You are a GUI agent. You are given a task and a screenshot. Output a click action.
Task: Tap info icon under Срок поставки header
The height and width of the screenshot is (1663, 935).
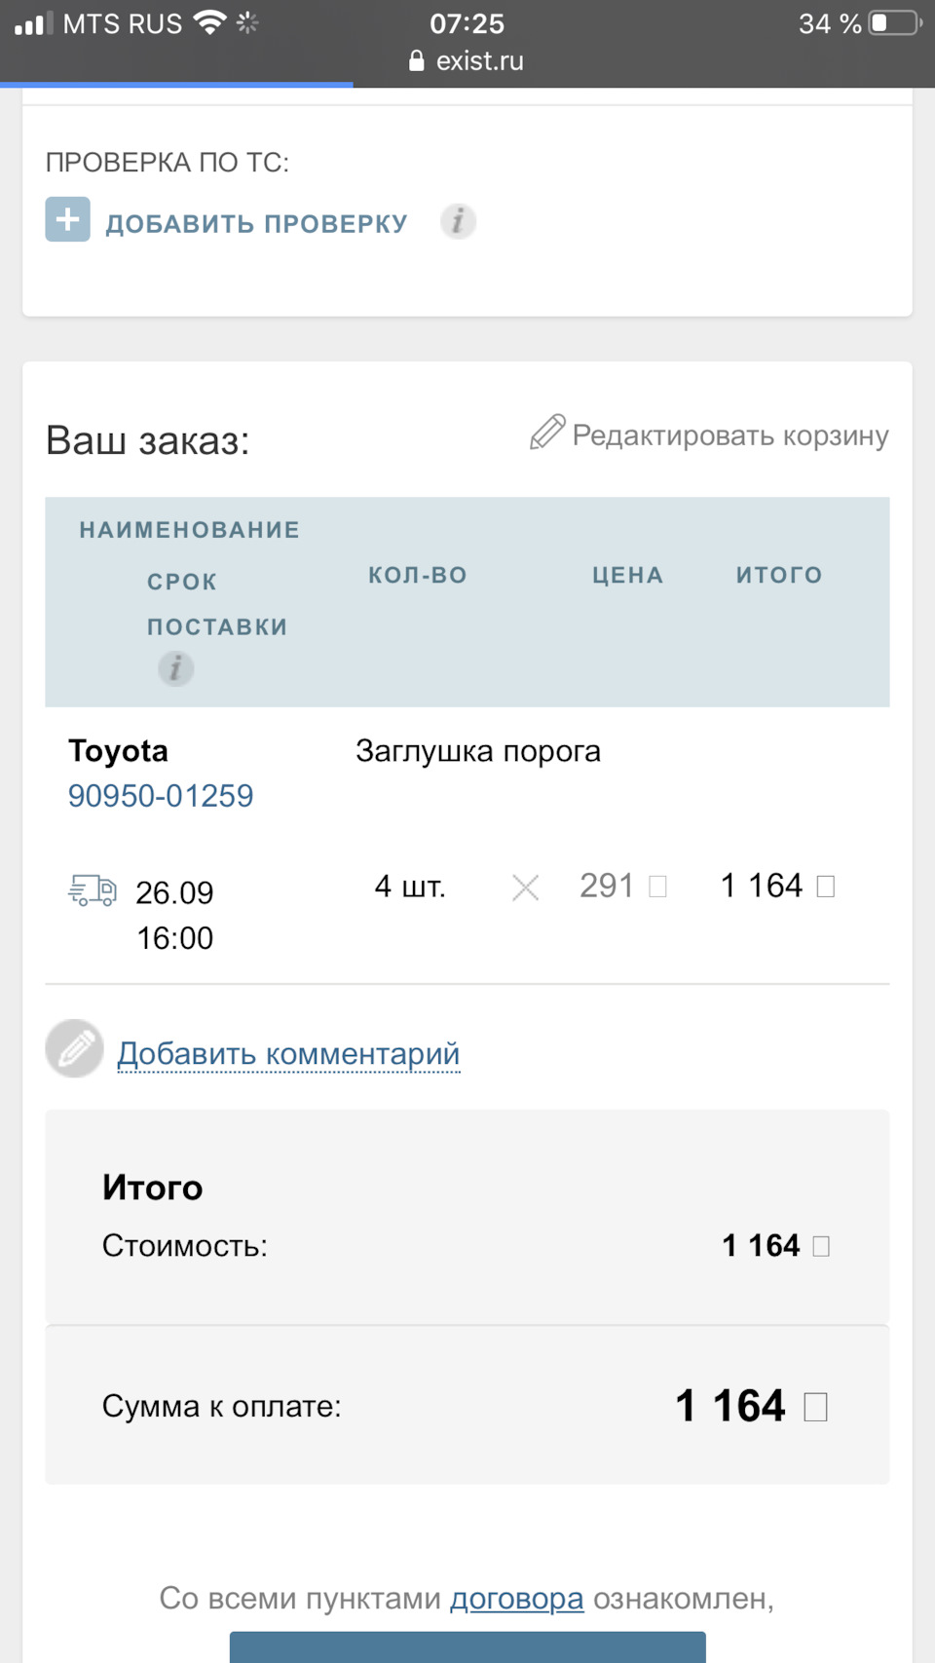pos(175,668)
